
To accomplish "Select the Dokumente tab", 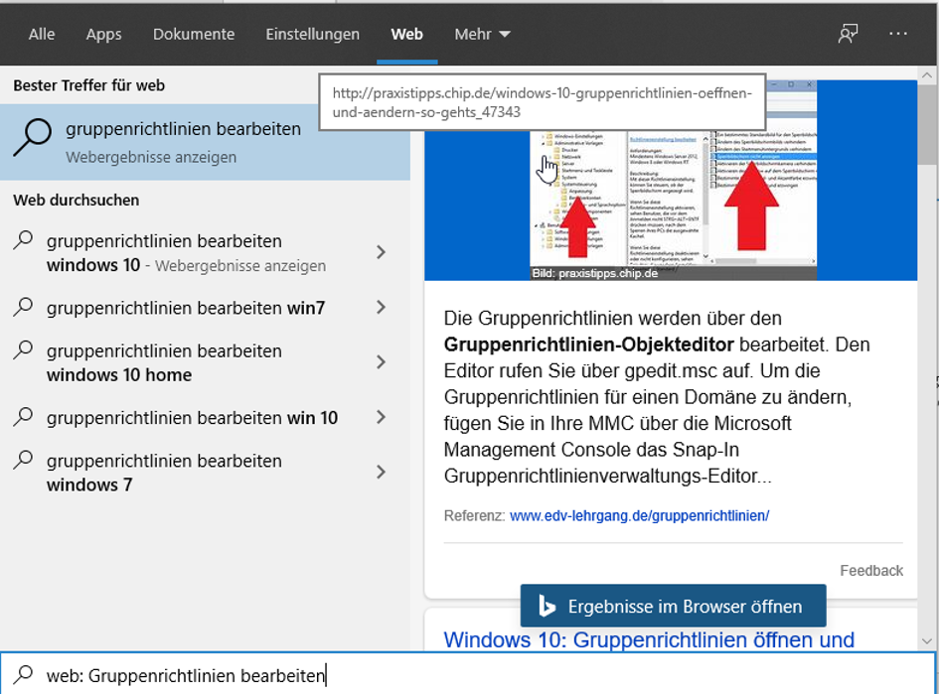I will 194,34.
